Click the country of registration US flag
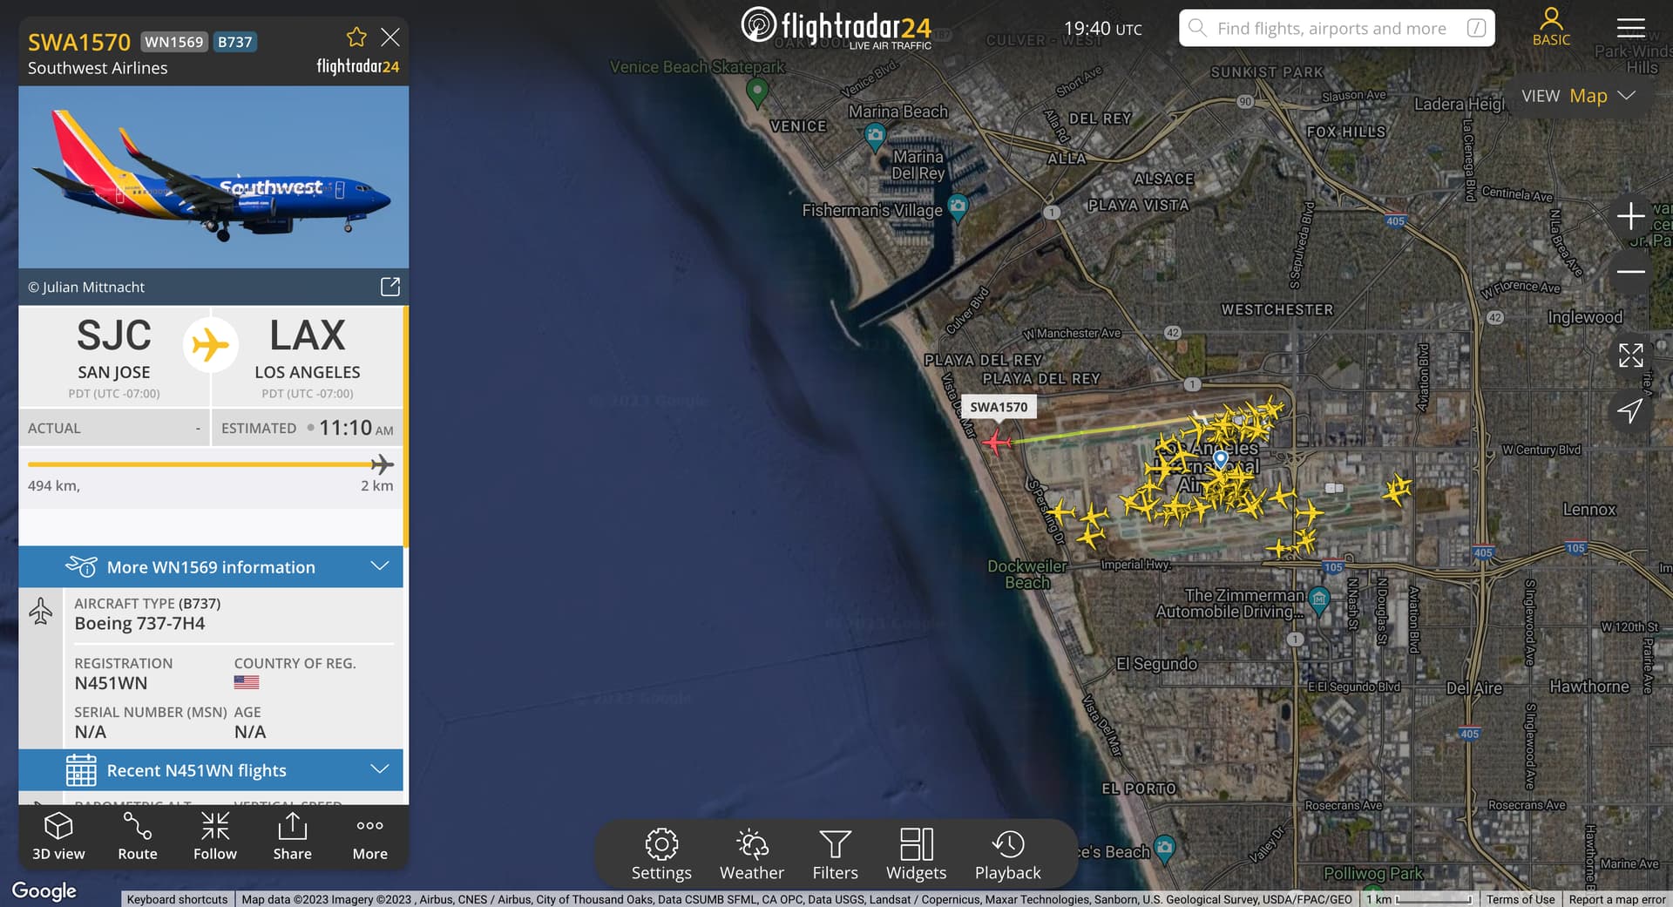Viewport: 1673px width, 907px height. coord(247,682)
